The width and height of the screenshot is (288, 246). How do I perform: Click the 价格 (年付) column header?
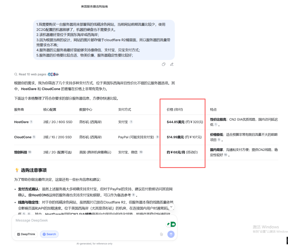click(x=175, y=110)
